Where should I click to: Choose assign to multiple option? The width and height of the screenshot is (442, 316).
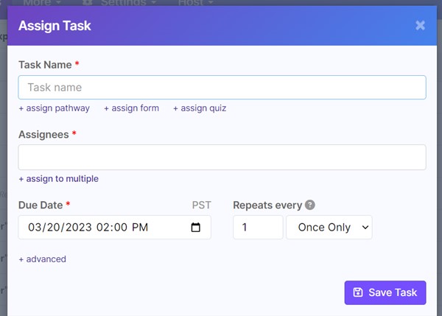click(58, 178)
